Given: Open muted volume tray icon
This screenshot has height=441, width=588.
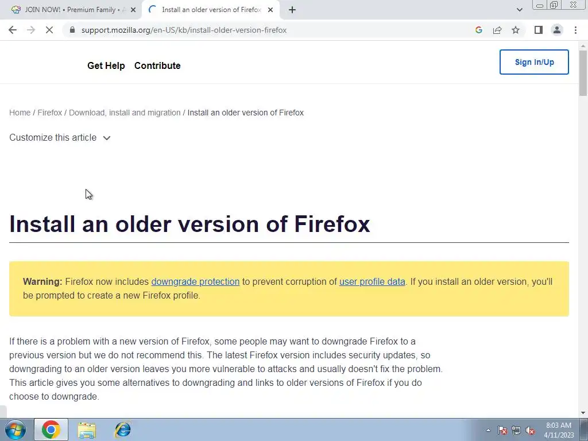Looking at the screenshot, I should (x=530, y=430).
